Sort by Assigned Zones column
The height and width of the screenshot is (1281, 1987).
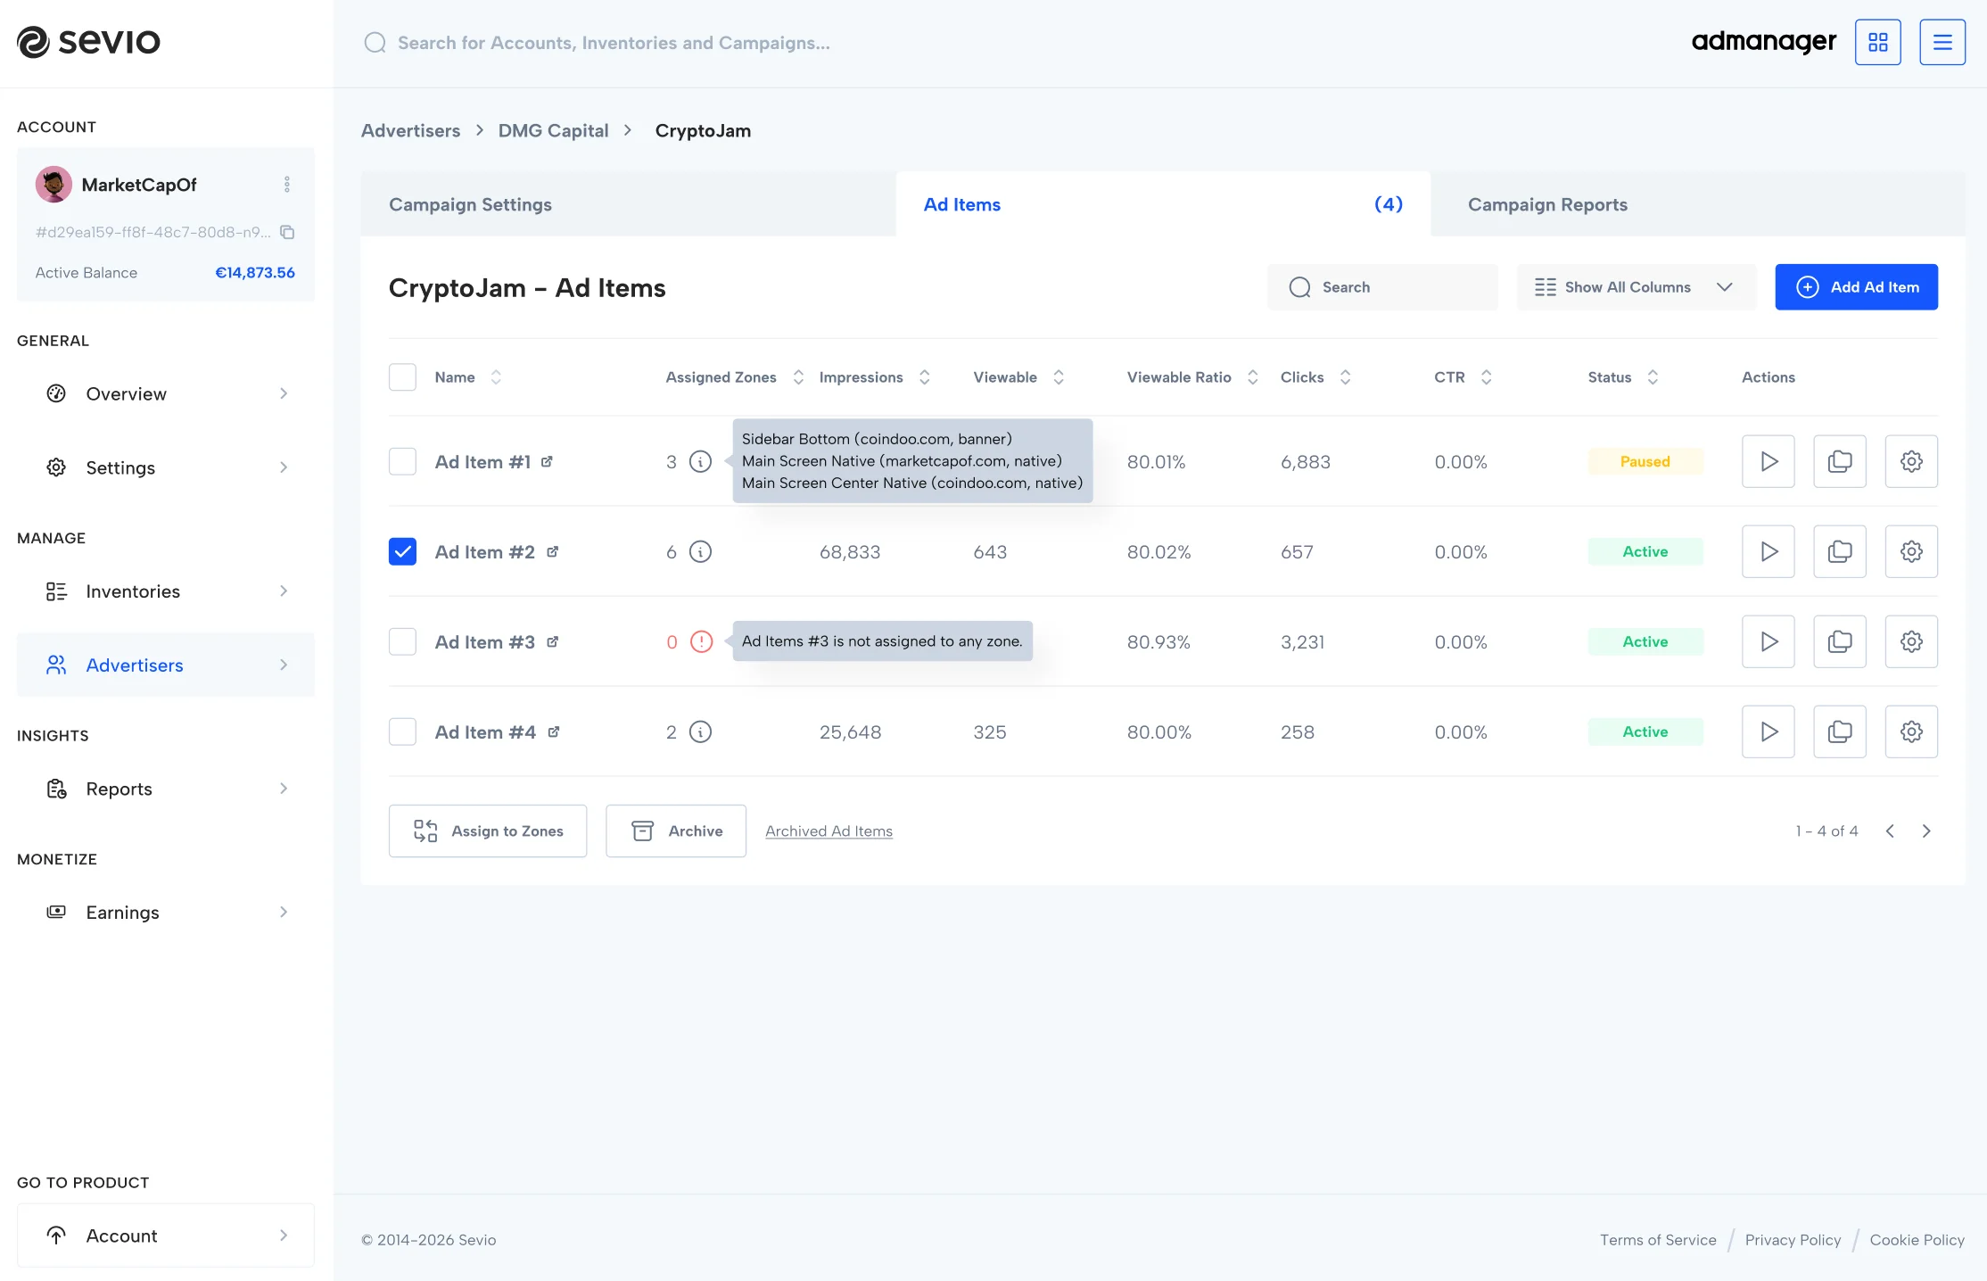pyautogui.click(x=798, y=376)
